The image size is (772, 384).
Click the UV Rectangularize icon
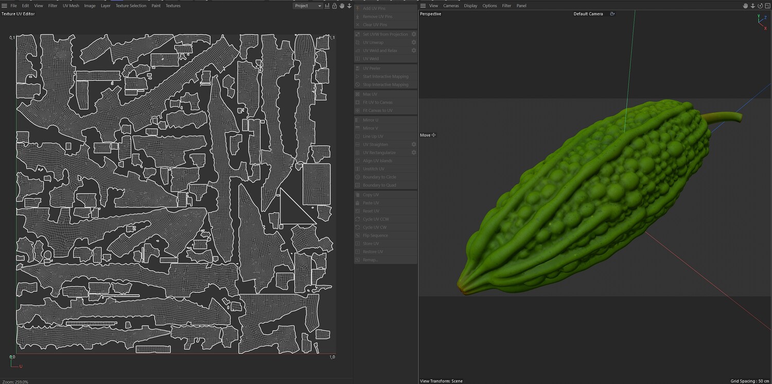pyautogui.click(x=358, y=153)
